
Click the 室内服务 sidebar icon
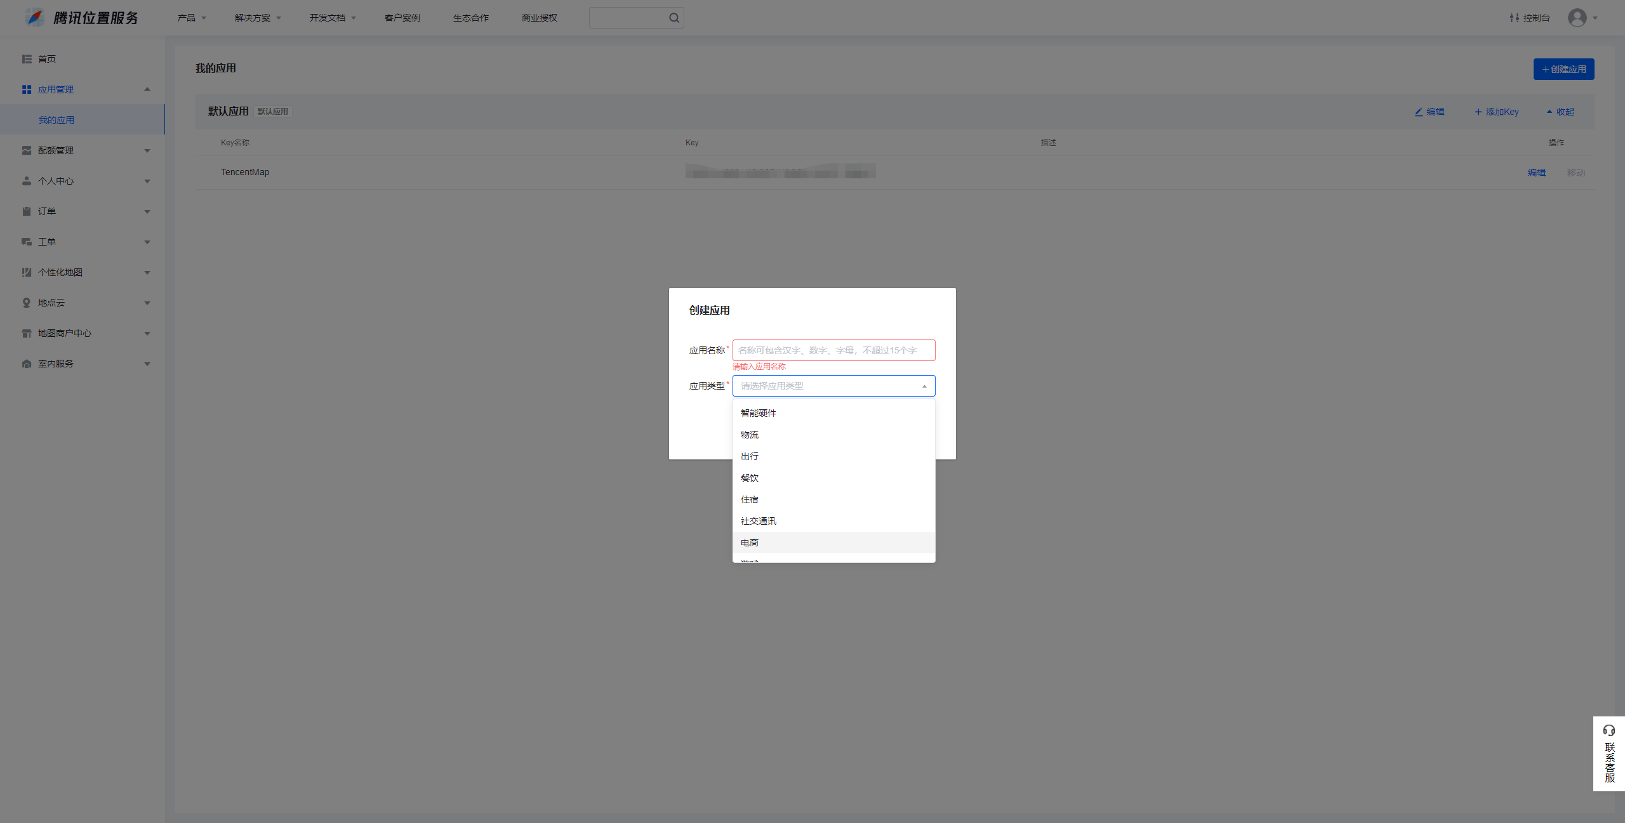[x=27, y=364]
